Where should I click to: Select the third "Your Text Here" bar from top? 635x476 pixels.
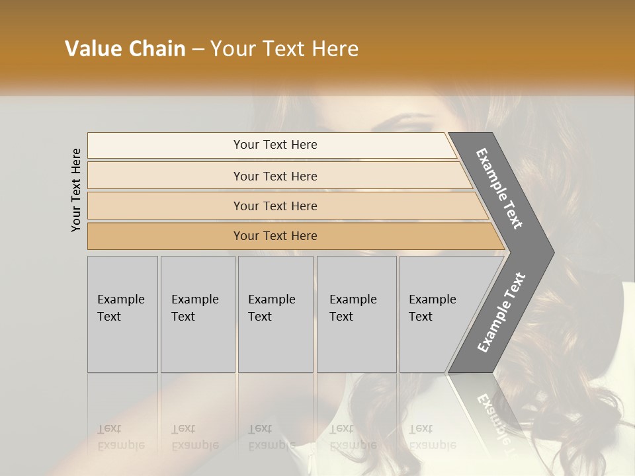tap(275, 206)
